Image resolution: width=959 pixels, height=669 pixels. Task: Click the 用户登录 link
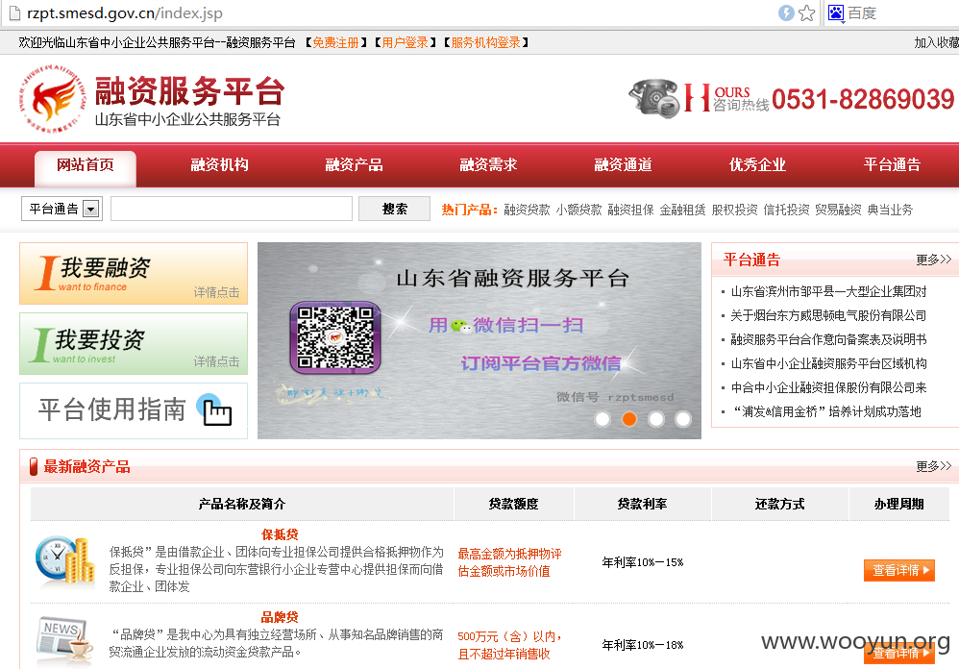point(405,43)
